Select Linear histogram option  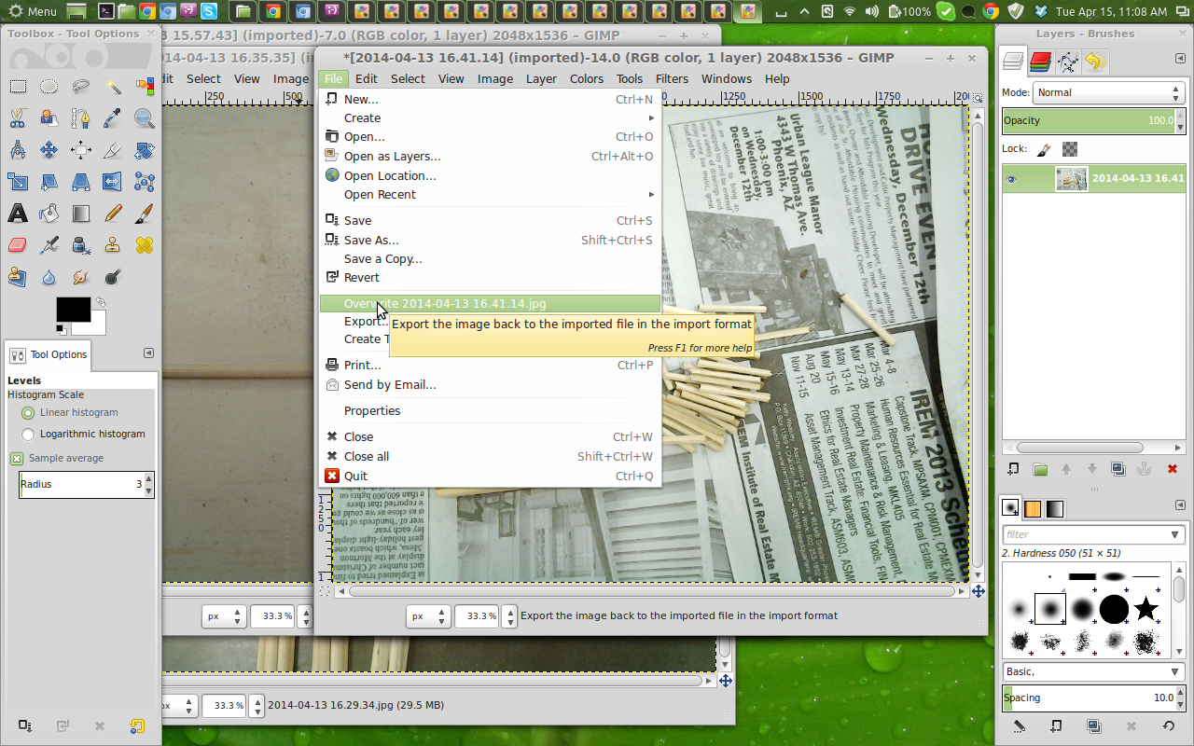(70, 412)
